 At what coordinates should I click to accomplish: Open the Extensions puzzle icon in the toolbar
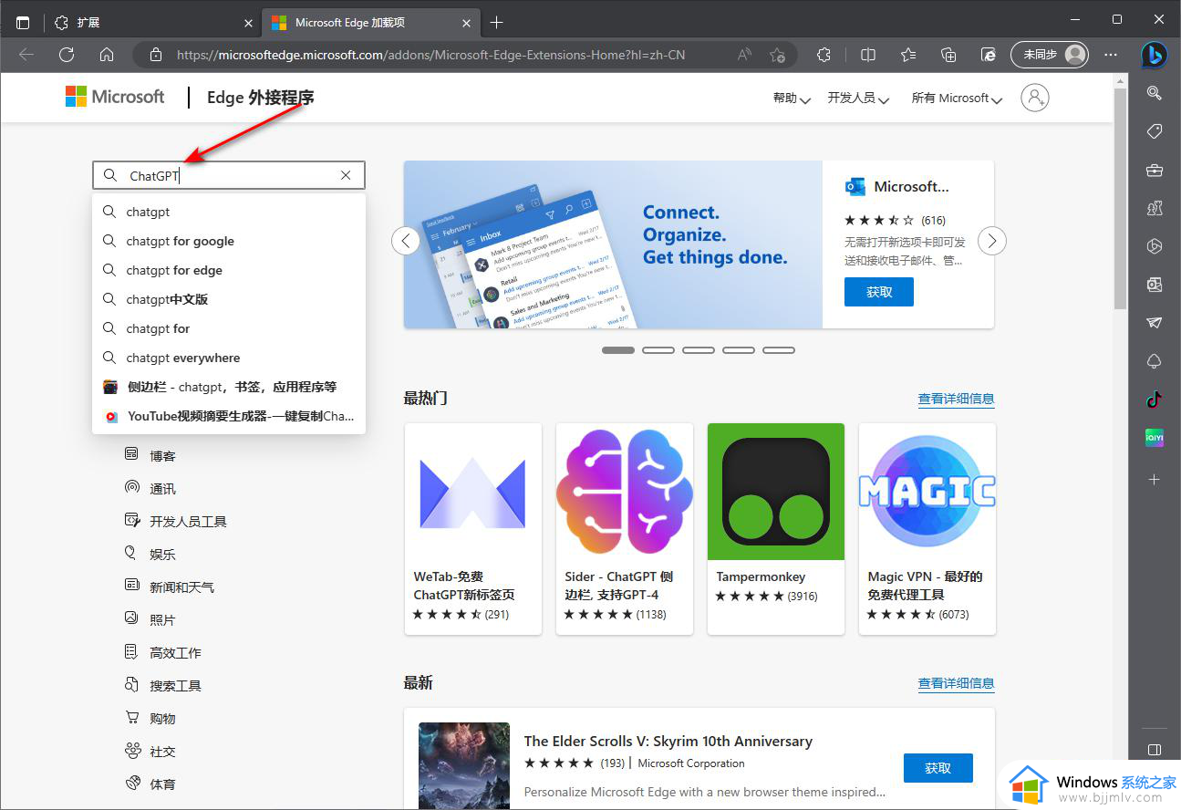click(824, 55)
